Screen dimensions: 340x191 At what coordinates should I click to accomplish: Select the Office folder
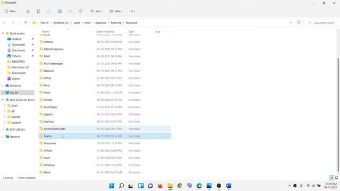tap(105, 78)
